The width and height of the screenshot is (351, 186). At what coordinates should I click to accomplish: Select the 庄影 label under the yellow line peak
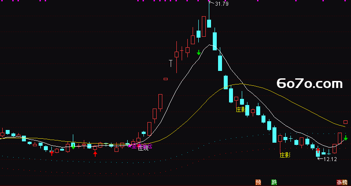click(241, 109)
